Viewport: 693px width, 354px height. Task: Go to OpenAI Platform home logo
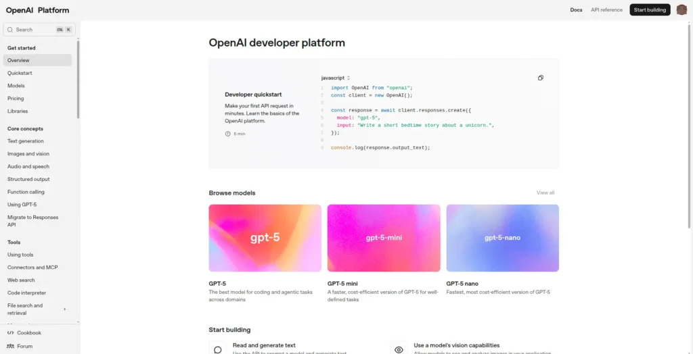coord(38,10)
